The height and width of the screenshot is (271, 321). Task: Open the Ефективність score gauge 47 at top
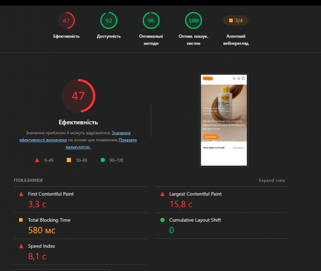point(66,21)
